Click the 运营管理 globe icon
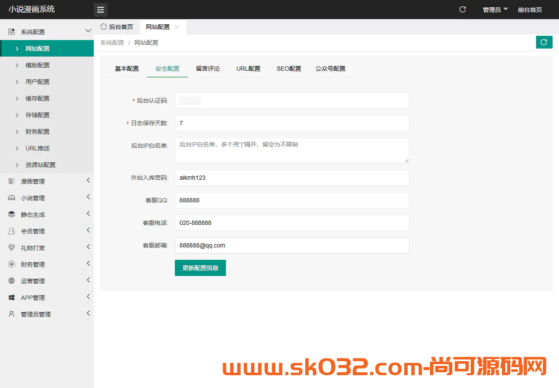The height and width of the screenshot is (388, 559). [12, 281]
